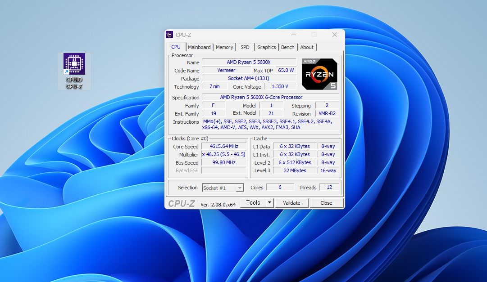Viewport: 487px width, 282px height.
Task: Click the Max TDP value 65.0 W
Action: pyautogui.click(x=286, y=71)
